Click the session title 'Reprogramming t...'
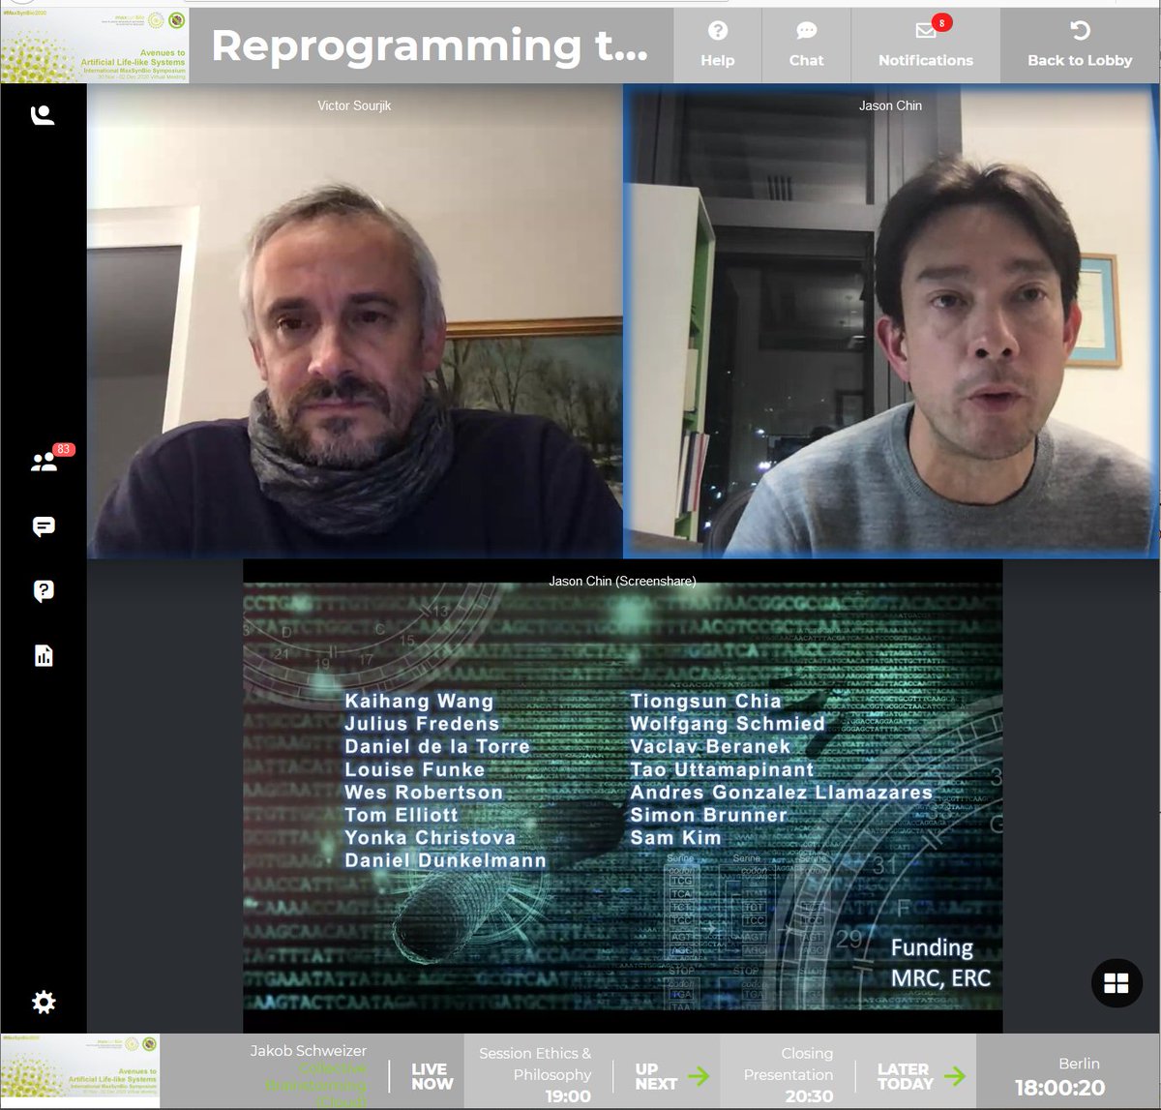 pyautogui.click(x=430, y=45)
